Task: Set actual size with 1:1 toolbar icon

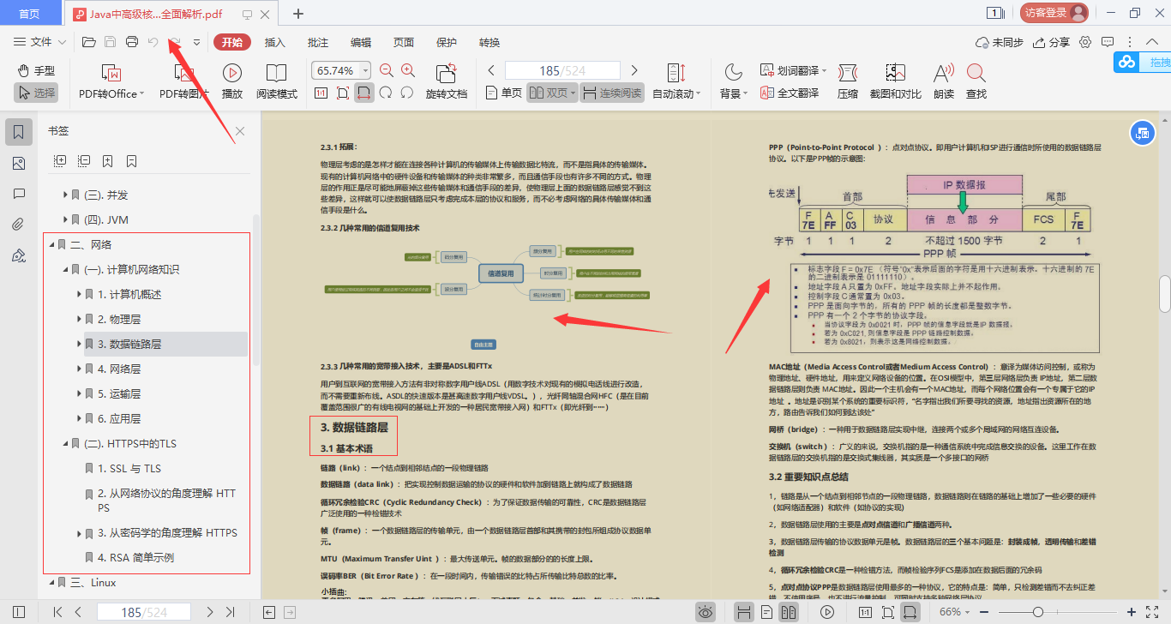Action: pyautogui.click(x=321, y=93)
